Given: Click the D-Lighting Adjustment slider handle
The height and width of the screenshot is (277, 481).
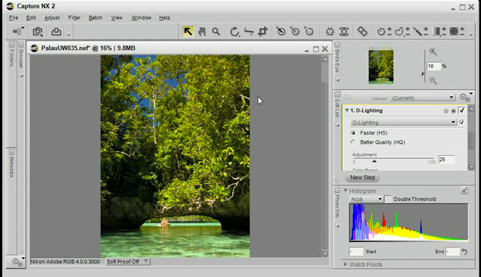Looking at the screenshot, I should click(x=374, y=161).
